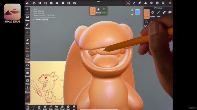Select the Smooth shortcut tool
This screenshot has width=197, height=110.
pyautogui.click(x=27, y=74)
